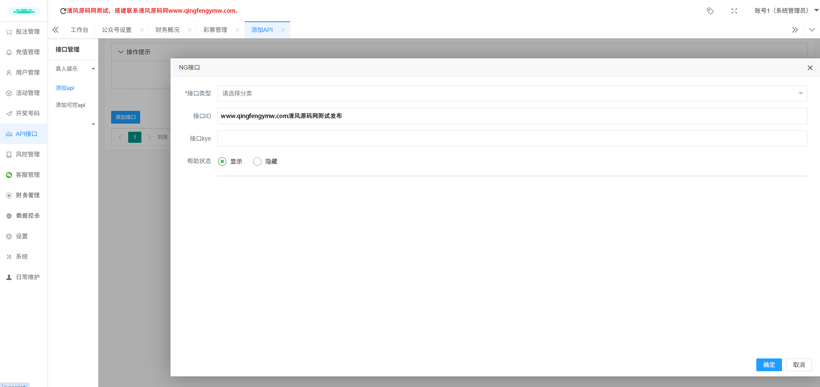Click the 接口kye input field
Image resolution: width=820 pixels, height=387 pixels.
[512, 139]
